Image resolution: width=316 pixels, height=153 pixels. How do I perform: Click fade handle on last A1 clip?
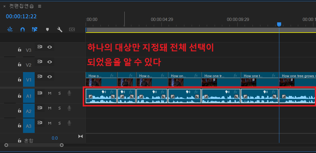click(284, 97)
